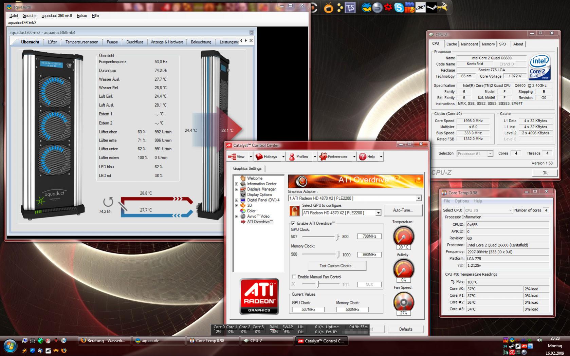This screenshot has width=570, height=356.
Task: Click OK in the CPU-Z window
Action: (545, 173)
